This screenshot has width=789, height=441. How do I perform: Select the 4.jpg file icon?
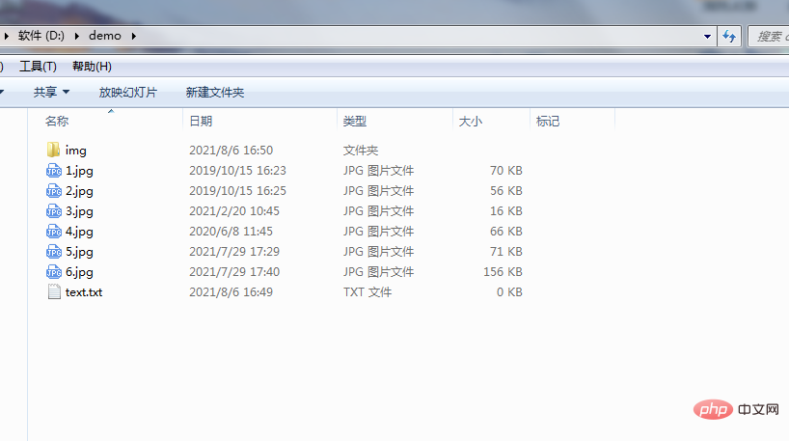coord(54,231)
